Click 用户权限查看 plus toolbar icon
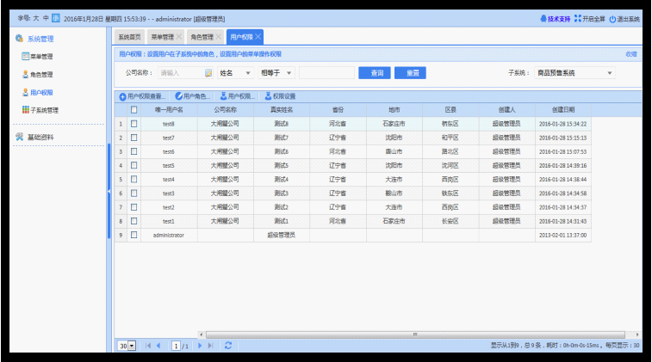This screenshot has height=362, width=652. coord(122,96)
